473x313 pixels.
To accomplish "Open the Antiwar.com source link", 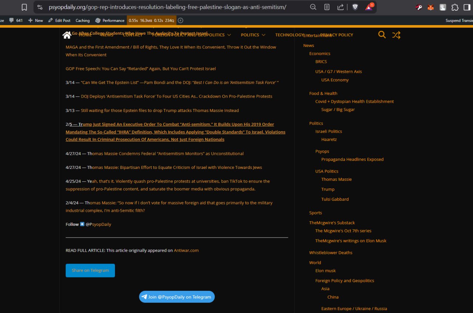I will (x=186, y=250).
